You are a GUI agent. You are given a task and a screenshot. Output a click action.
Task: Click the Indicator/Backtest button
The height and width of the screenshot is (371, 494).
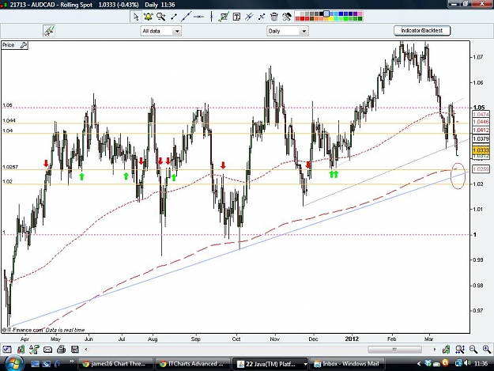tap(422, 31)
